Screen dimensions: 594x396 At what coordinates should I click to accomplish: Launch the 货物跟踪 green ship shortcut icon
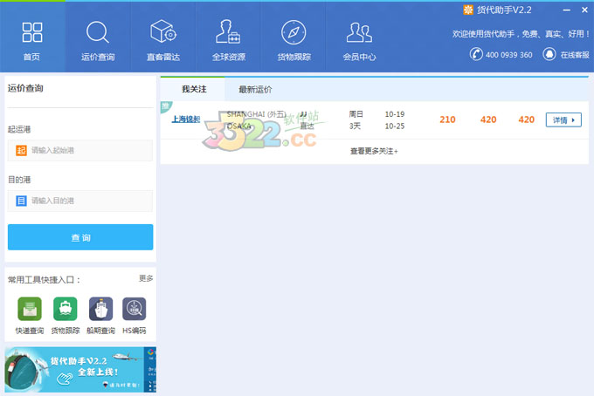[66, 309]
